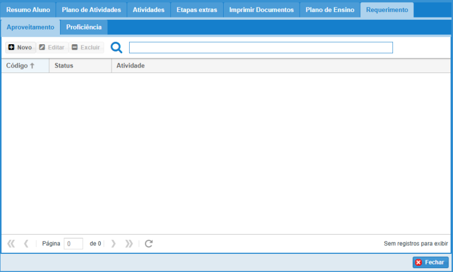Open the Imprimir Documentos tab

[x=261, y=10]
